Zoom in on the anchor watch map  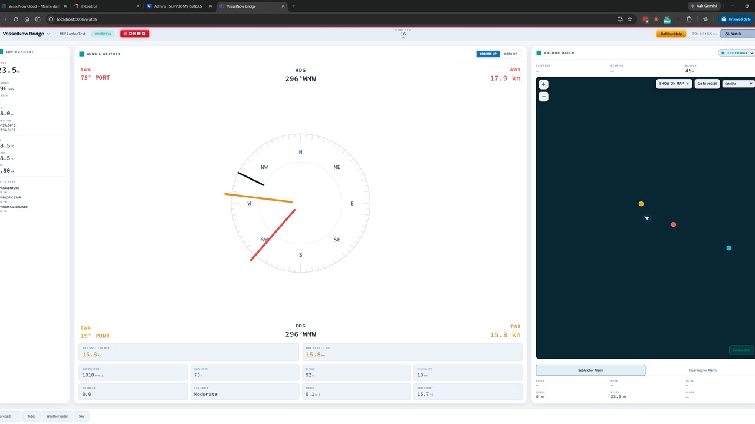point(544,84)
